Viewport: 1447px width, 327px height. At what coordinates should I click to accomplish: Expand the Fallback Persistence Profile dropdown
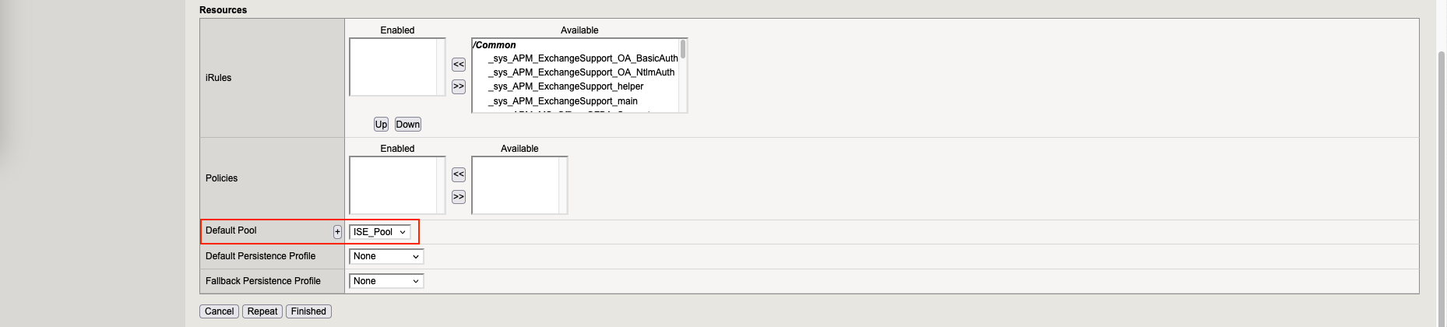[386, 281]
